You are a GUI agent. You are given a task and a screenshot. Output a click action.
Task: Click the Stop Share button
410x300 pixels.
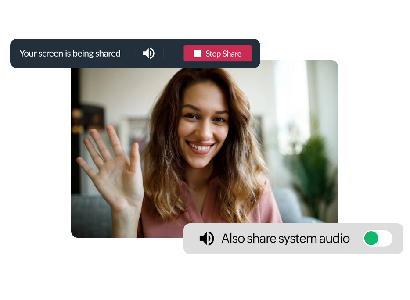(x=218, y=54)
